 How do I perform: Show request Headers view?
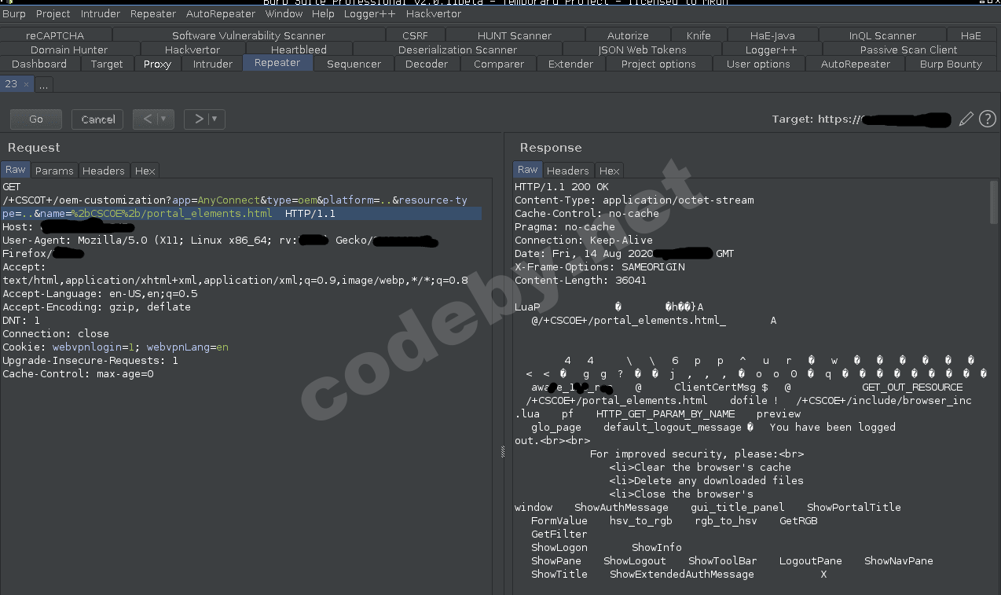click(x=104, y=170)
